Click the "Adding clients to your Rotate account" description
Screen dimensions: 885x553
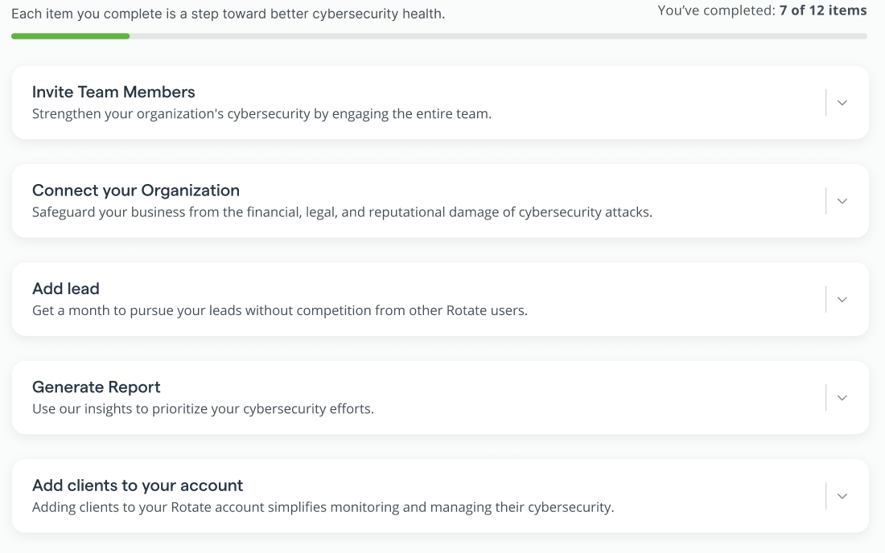pyautogui.click(x=323, y=507)
